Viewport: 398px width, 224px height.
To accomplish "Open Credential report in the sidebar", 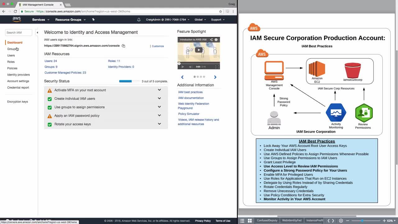I will coord(18,87).
